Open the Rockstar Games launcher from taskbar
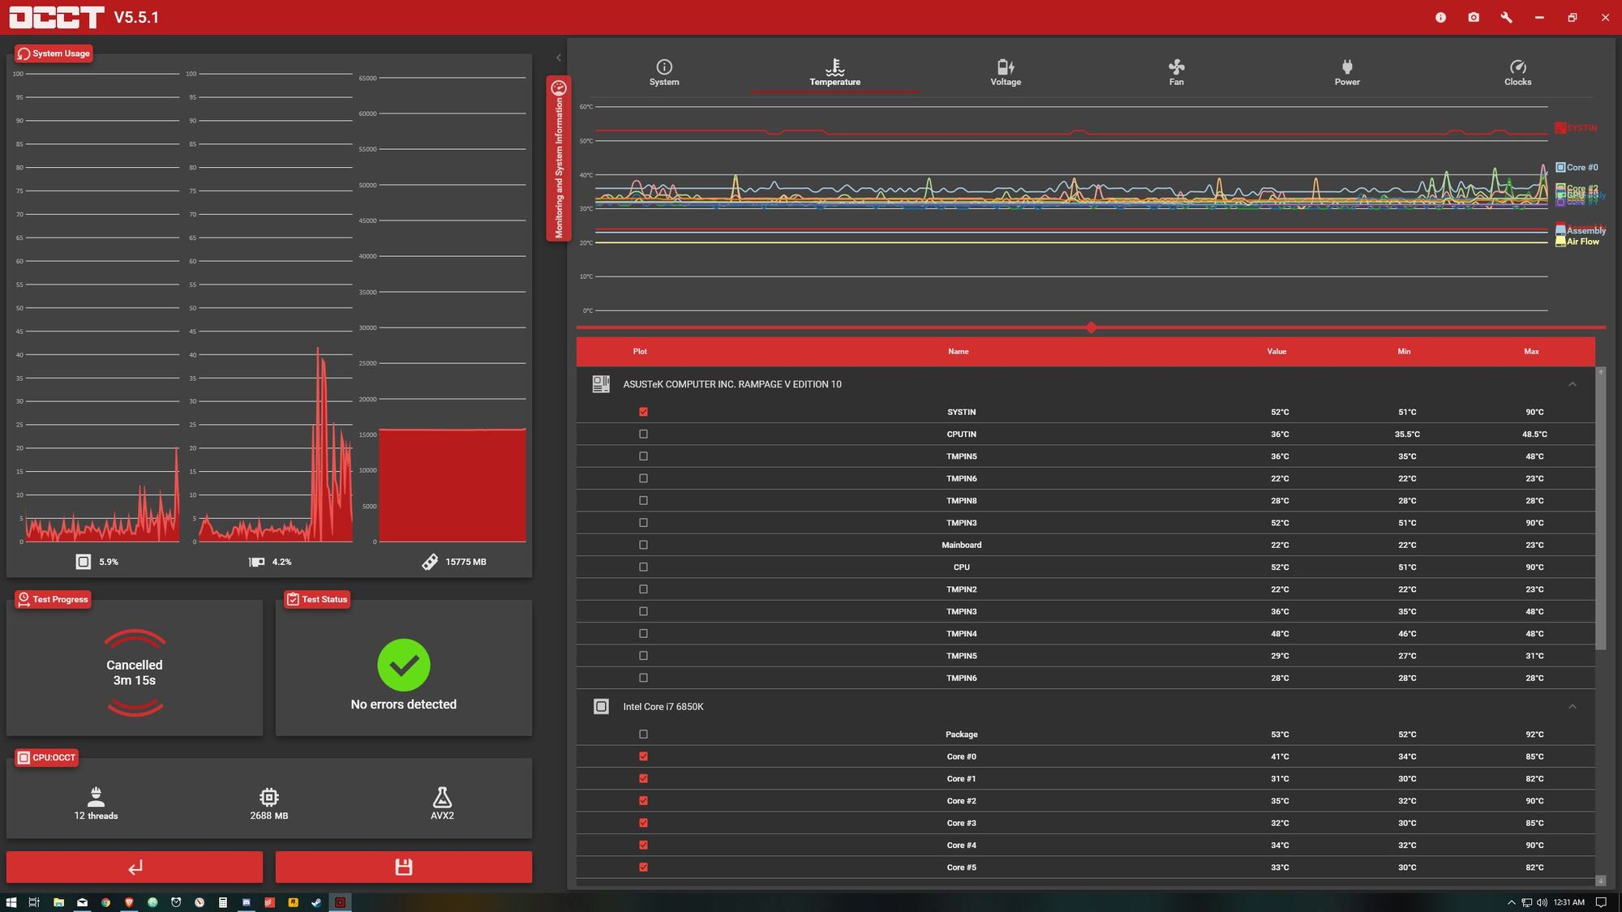Viewport: 1622px width, 912px height. (293, 902)
